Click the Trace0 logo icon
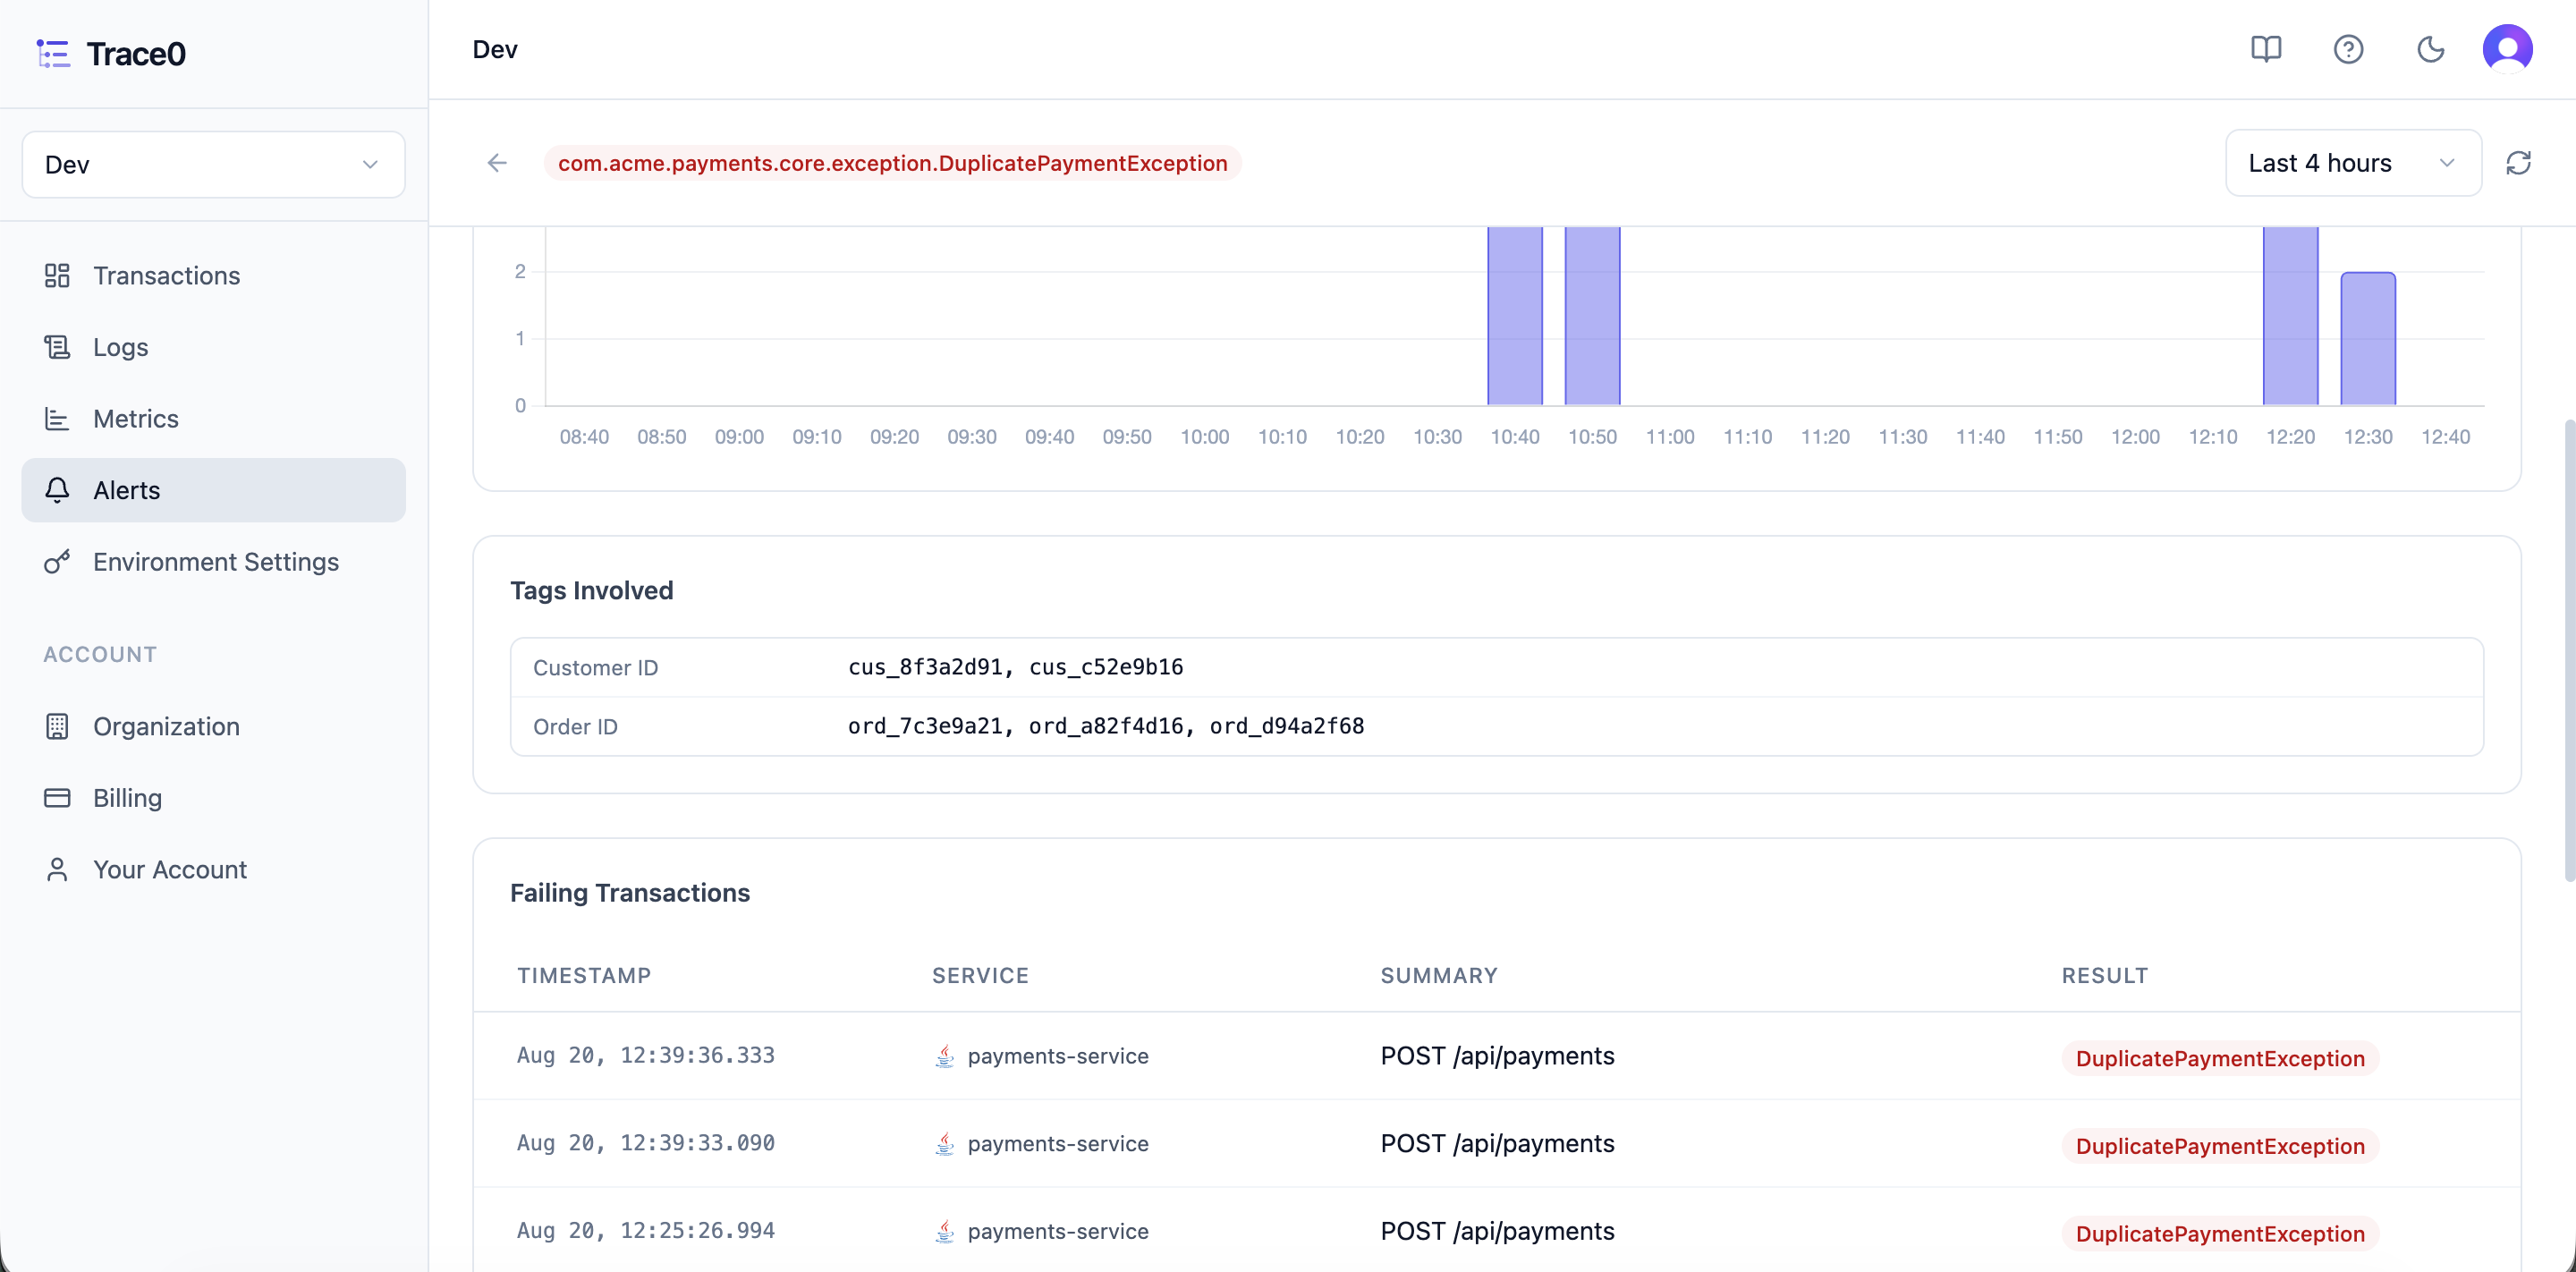 (53, 53)
